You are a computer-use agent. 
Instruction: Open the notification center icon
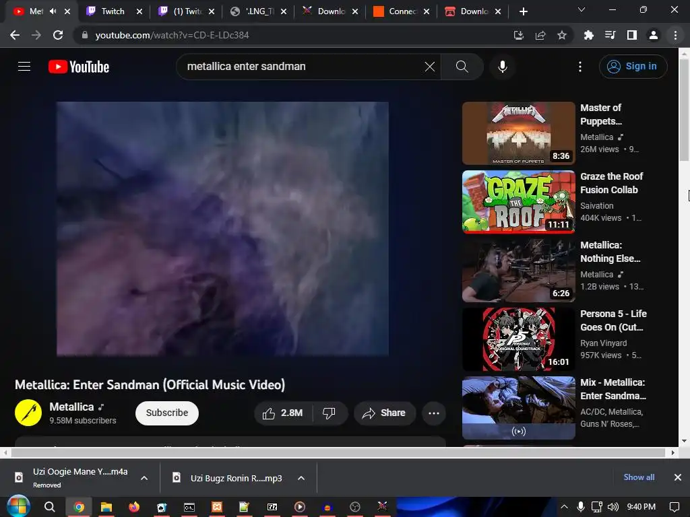coord(674,507)
